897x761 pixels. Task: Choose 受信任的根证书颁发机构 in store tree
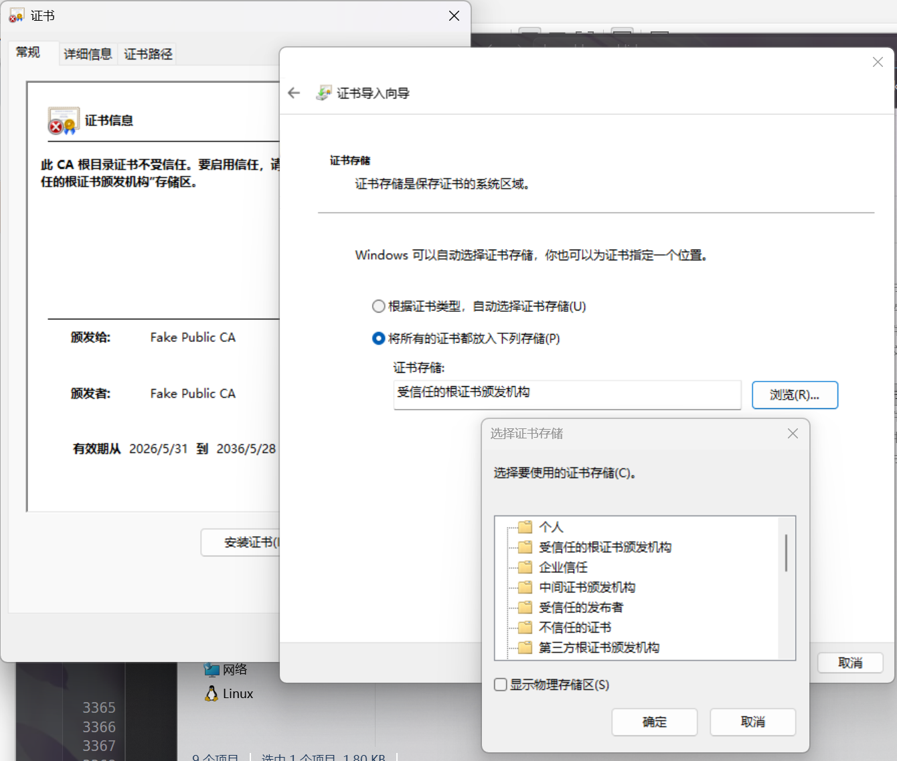point(605,547)
